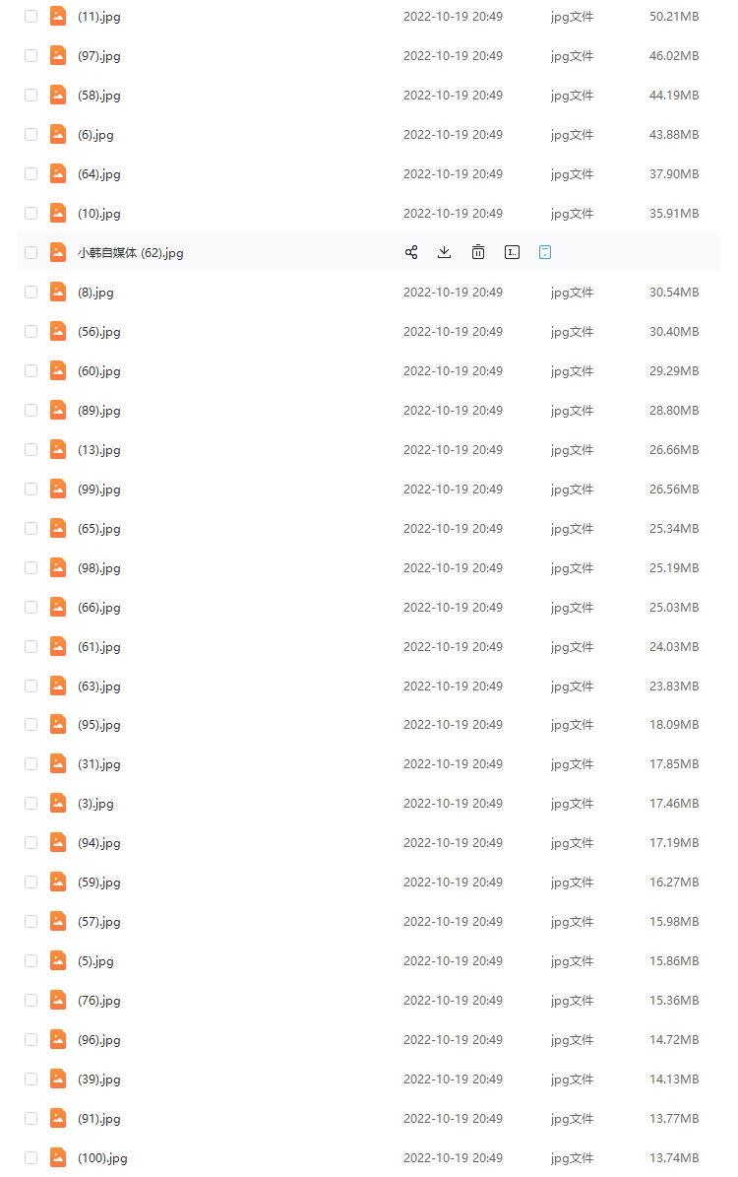The height and width of the screenshot is (1177, 738).
Task: Delete 小韩自媒体 (62).jpg using the trash icon
Action: [478, 252]
